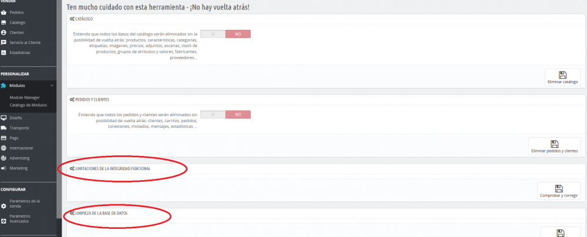
Task: Go to Catalogo de Modulos submenu
Action: click(x=28, y=105)
